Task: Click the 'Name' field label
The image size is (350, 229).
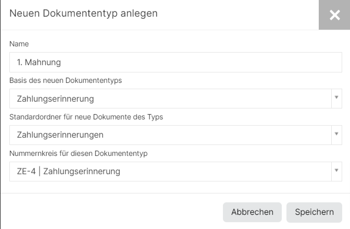Action: click(x=19, y=44)
